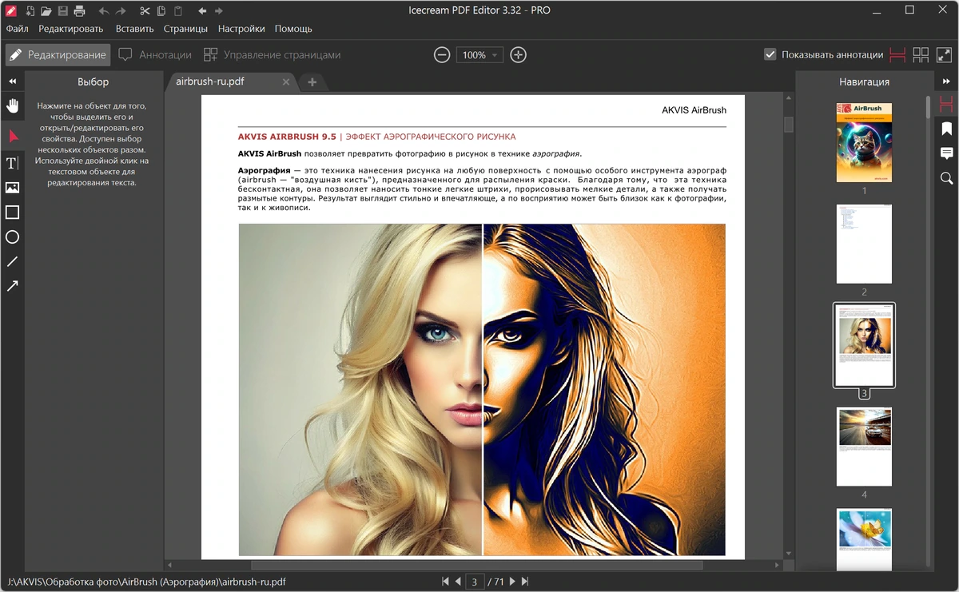Go to the first page
This screenshot has width=959, height=592.
445,582
